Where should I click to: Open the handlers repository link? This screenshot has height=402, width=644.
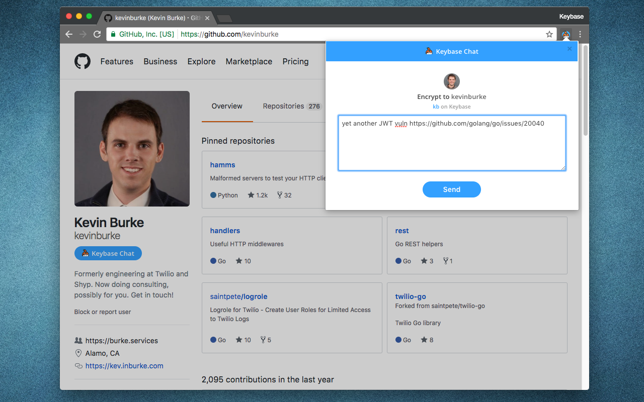[225, 231]
